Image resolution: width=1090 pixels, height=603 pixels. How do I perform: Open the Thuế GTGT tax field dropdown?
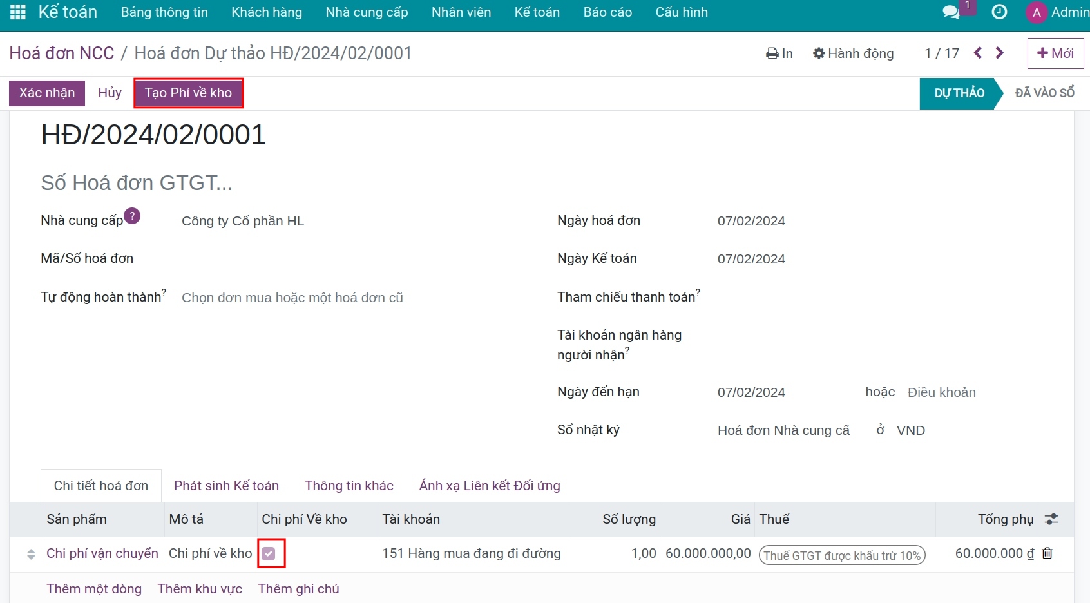click(841, 554)
